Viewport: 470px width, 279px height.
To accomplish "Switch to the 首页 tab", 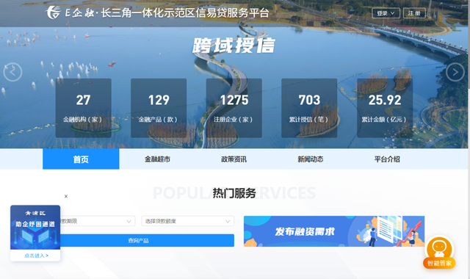I will 81,159.
